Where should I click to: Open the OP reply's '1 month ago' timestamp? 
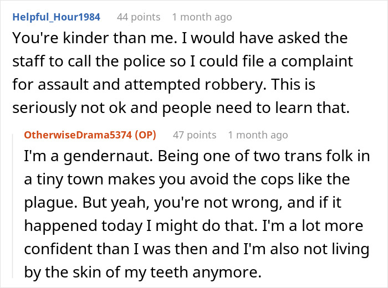[258, 135]
